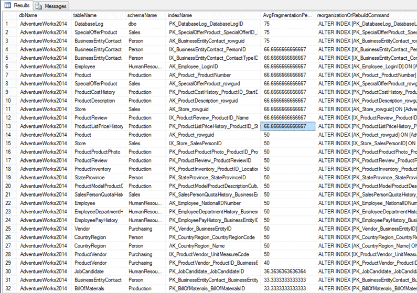Click ALTER INDEX [AK_Employee_LoginID] command cell
The image size is (417, 293).
[366, 67]
